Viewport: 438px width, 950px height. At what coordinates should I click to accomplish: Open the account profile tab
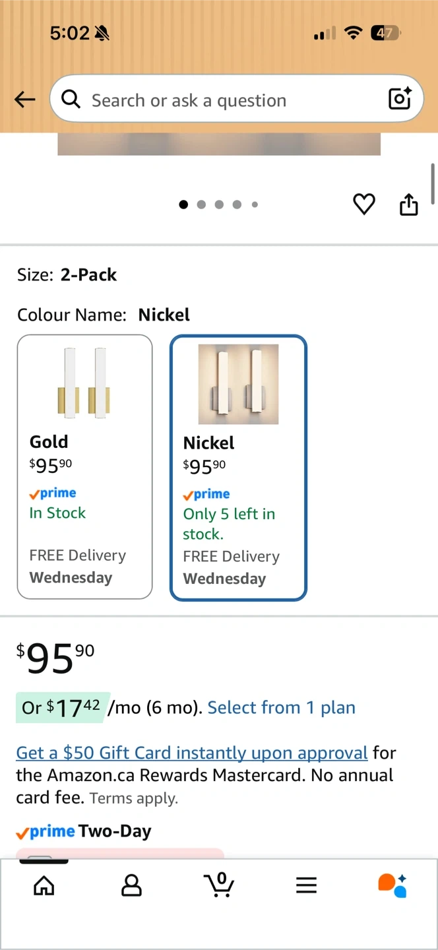[x=131, y=885]
